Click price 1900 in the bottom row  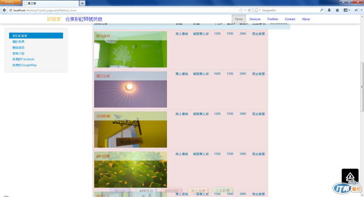[x=230, y=194]
